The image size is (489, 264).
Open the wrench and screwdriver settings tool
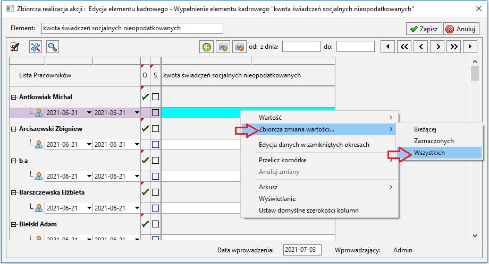point(36,47)
